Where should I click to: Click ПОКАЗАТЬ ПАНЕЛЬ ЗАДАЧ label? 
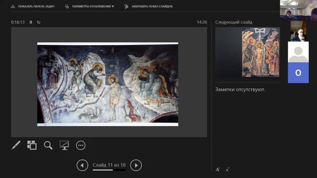[x=36, y=6]
